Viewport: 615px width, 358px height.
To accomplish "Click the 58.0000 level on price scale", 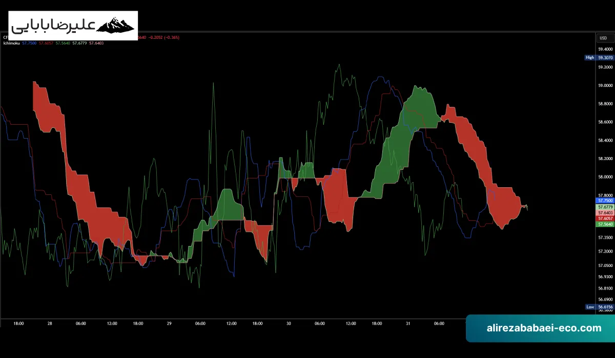I will coord(605,177).
